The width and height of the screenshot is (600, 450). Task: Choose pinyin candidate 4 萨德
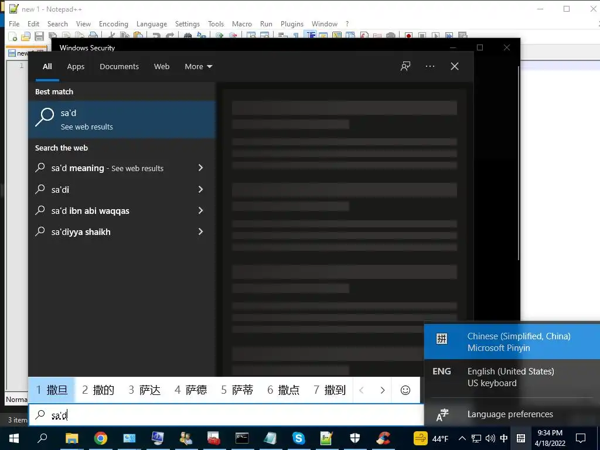pyautogui.click(x=191, y=390)
